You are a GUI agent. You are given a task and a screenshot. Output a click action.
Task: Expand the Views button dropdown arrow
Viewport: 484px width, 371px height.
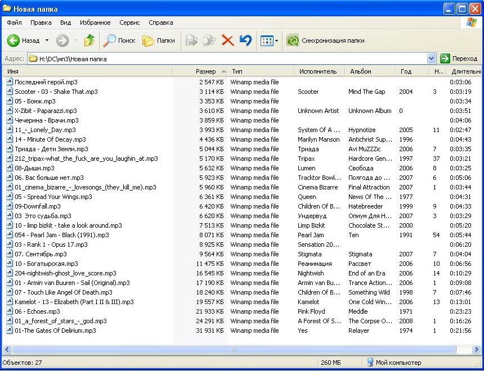tap(276, 40)
